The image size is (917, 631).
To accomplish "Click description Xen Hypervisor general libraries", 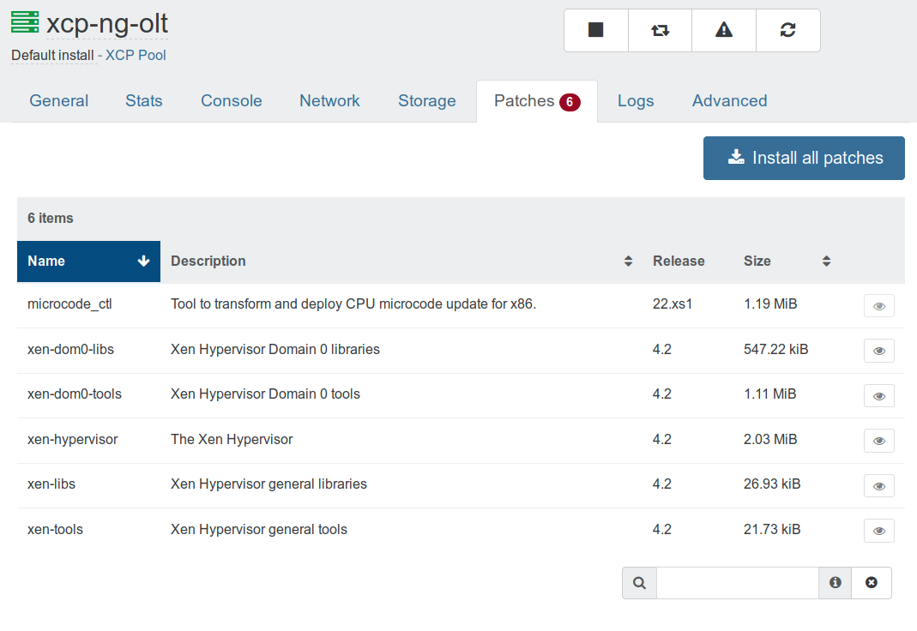I will point(269,484).
